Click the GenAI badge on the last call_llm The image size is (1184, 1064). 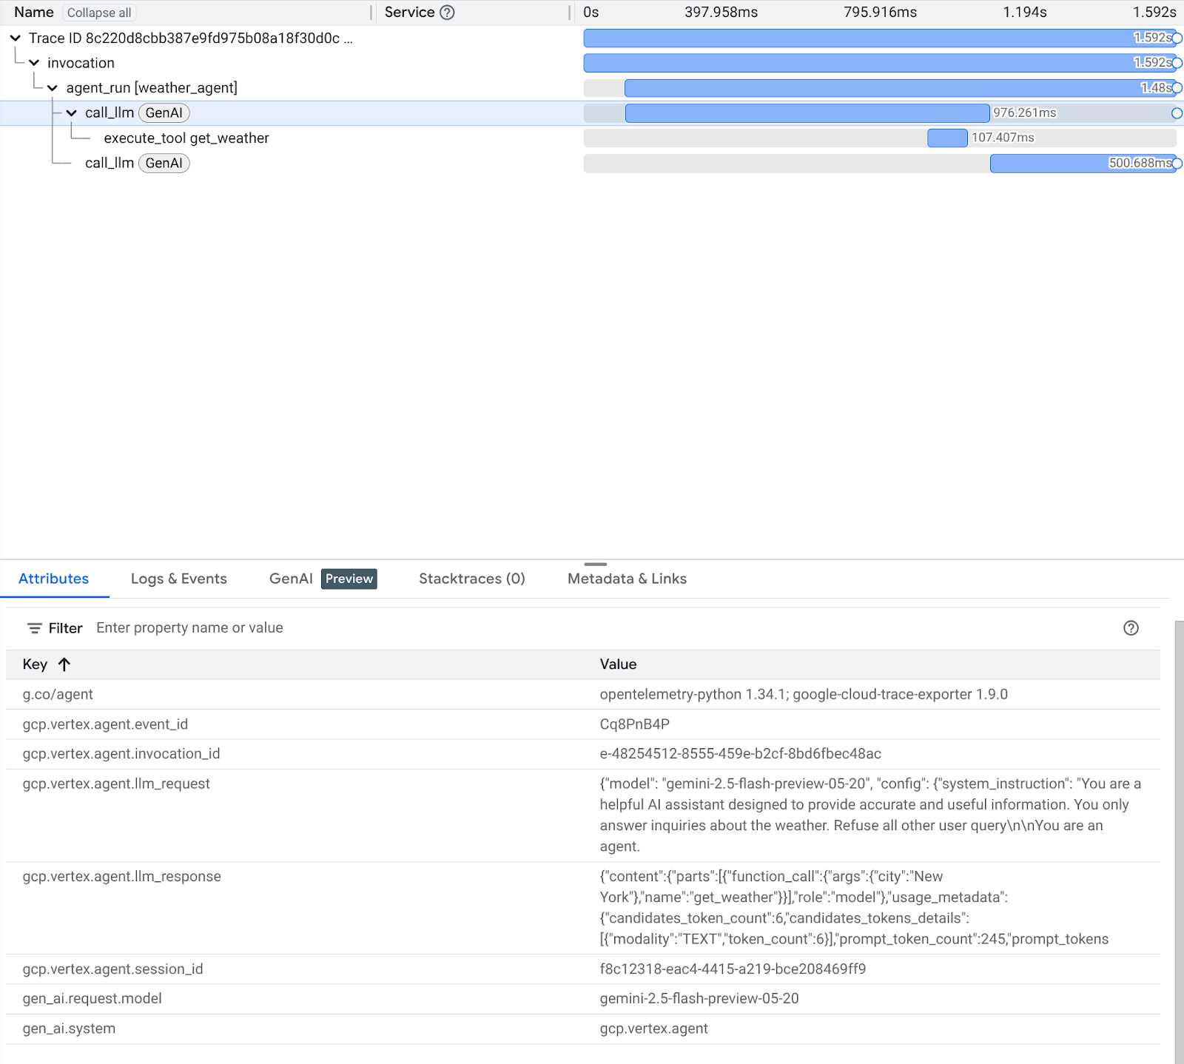[x=164, y=164]
